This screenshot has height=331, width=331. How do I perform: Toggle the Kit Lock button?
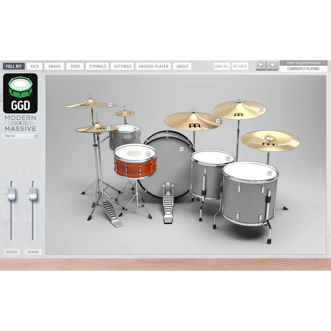[x=240, y=66]
